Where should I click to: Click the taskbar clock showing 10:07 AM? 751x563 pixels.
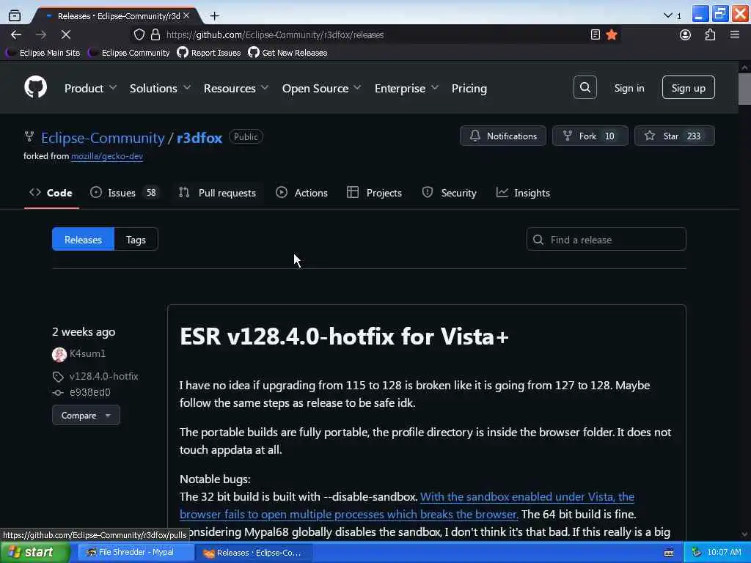coord(724,553)
